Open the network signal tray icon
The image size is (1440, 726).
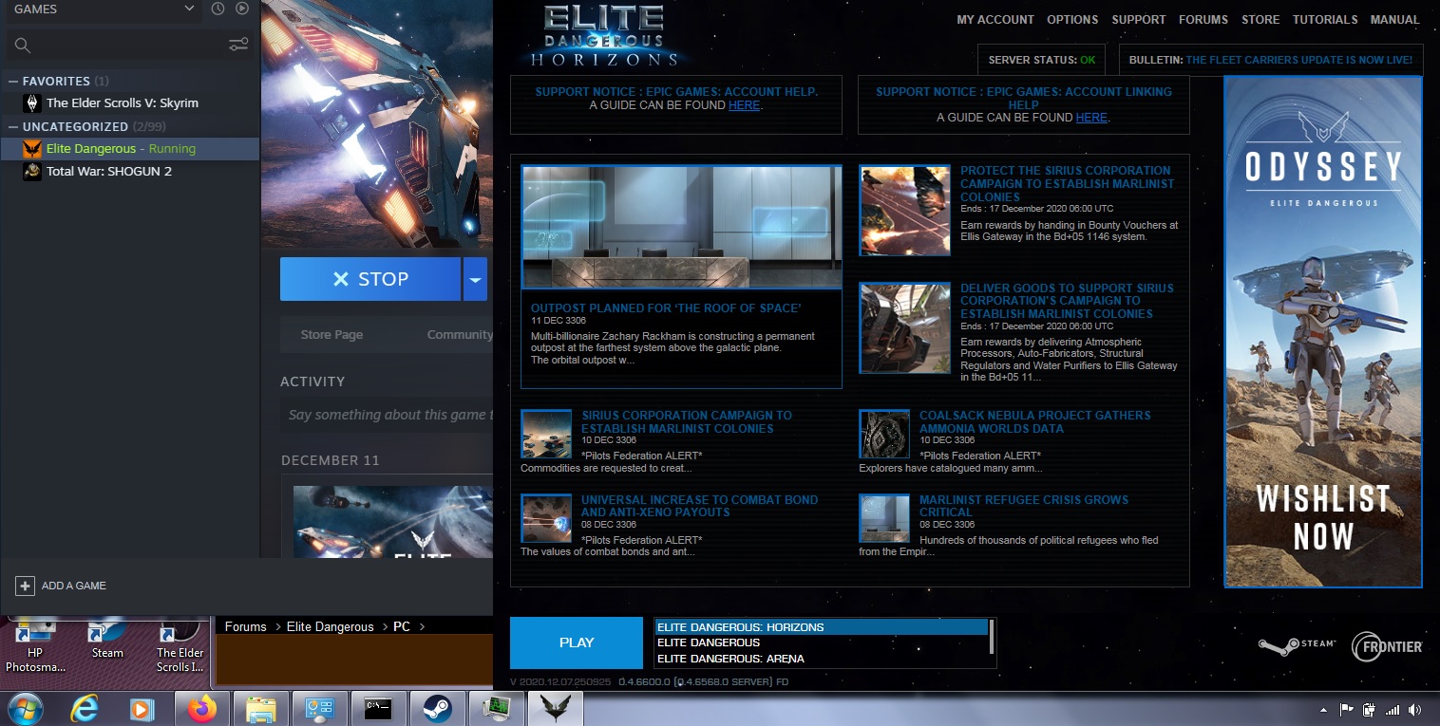tap(1393, 709)
